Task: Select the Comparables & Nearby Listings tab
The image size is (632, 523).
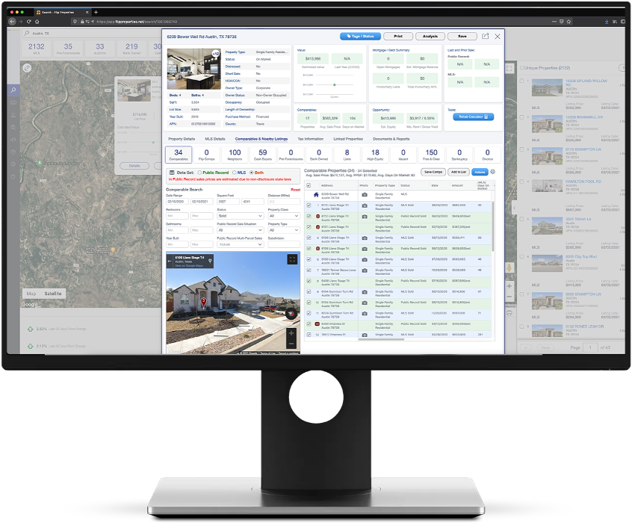Action: (261, 139)
